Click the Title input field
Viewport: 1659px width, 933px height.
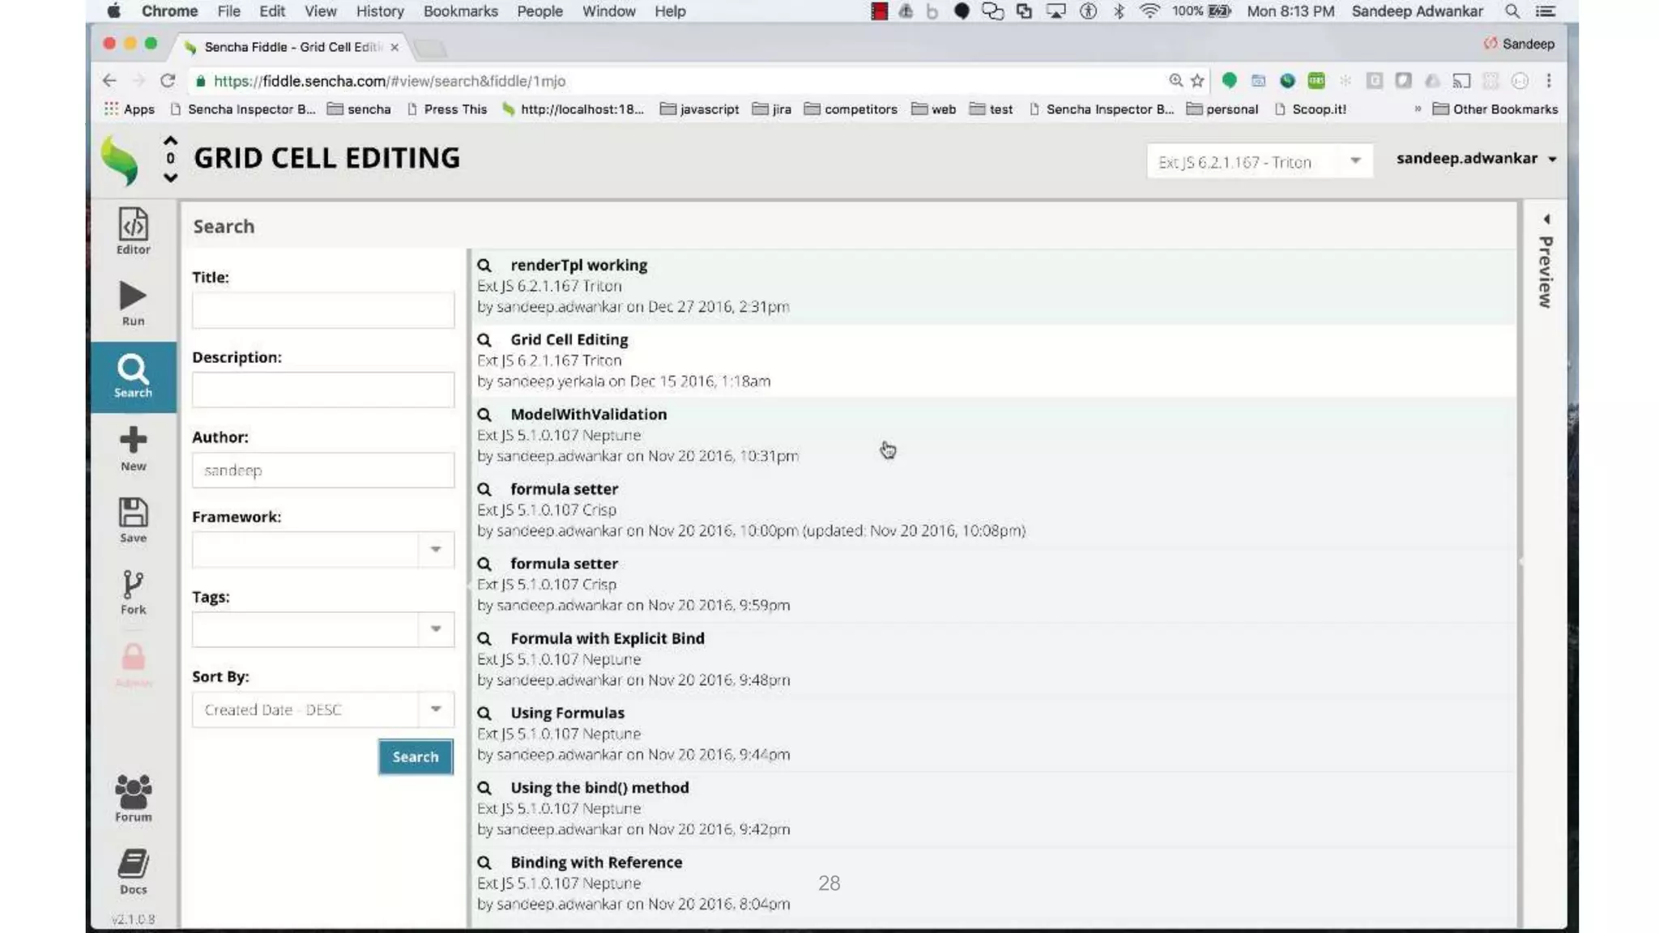[x=323, y=309]
